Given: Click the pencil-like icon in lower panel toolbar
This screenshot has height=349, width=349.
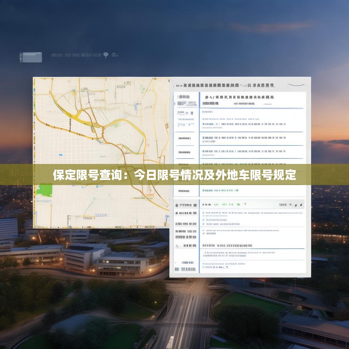Looking at the screenshot, I should [290, 205].
